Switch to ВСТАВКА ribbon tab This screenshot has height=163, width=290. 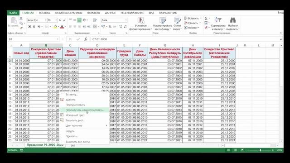pyautogui.click(x=44, y=13)
